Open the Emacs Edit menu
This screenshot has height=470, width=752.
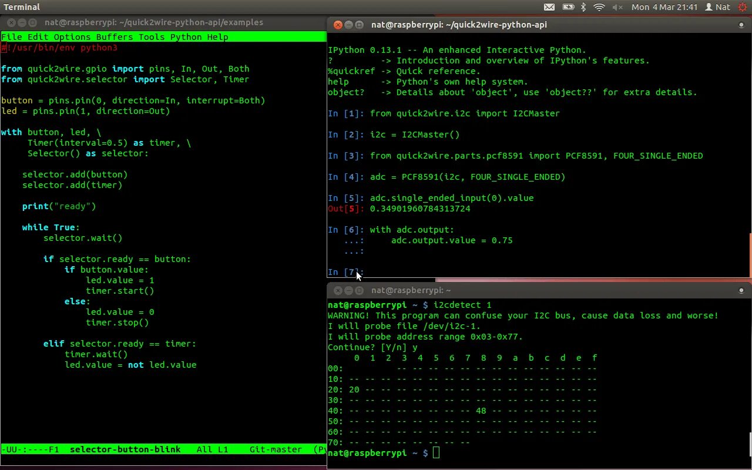click(38, 37)
